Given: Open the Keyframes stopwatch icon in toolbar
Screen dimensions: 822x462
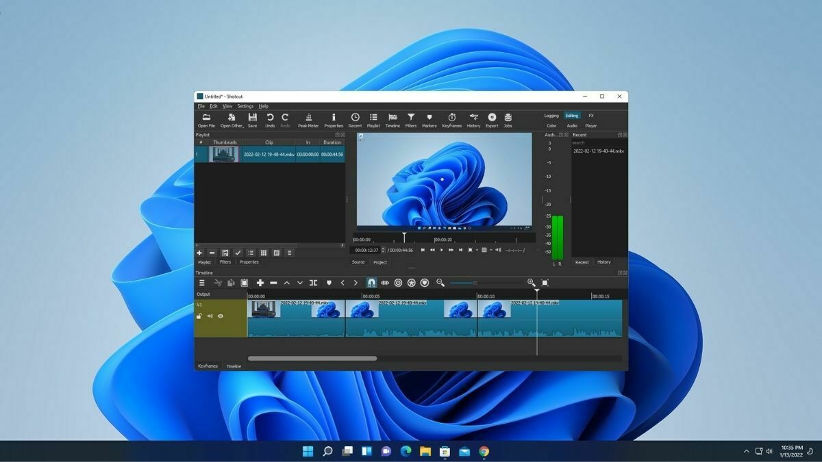Looking at the screenshot, I should 452,118.
